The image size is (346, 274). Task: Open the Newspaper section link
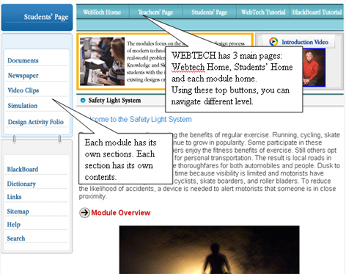23,76
